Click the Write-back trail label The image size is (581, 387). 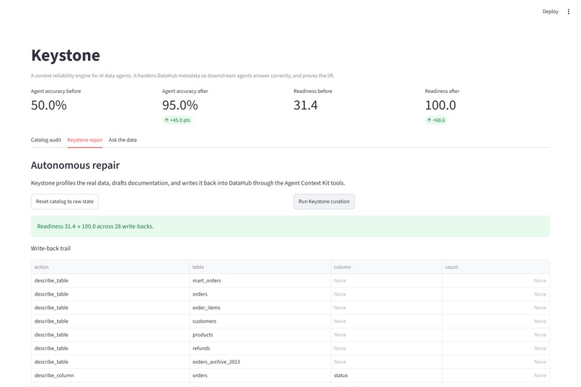tap(50, 249)
